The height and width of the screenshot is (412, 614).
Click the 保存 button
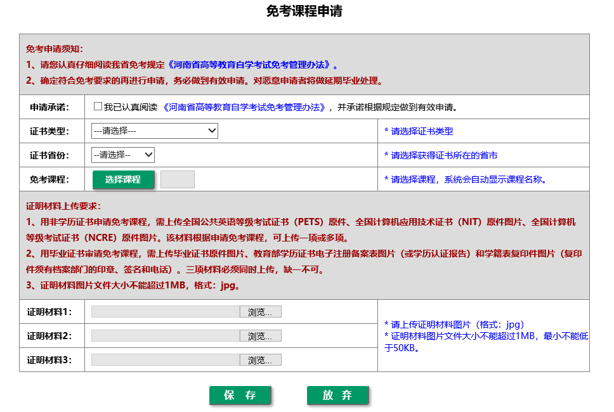tap(240, 395)
